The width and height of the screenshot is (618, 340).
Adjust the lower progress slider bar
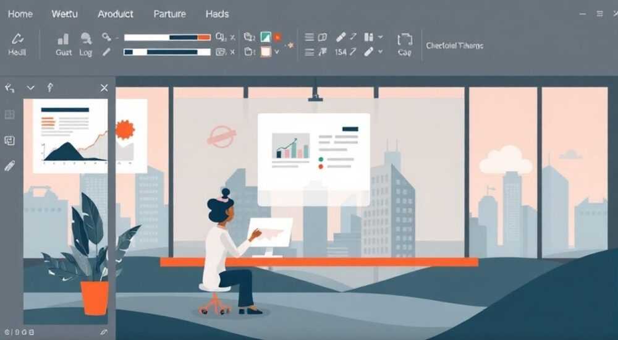click(x=167, y=52)
